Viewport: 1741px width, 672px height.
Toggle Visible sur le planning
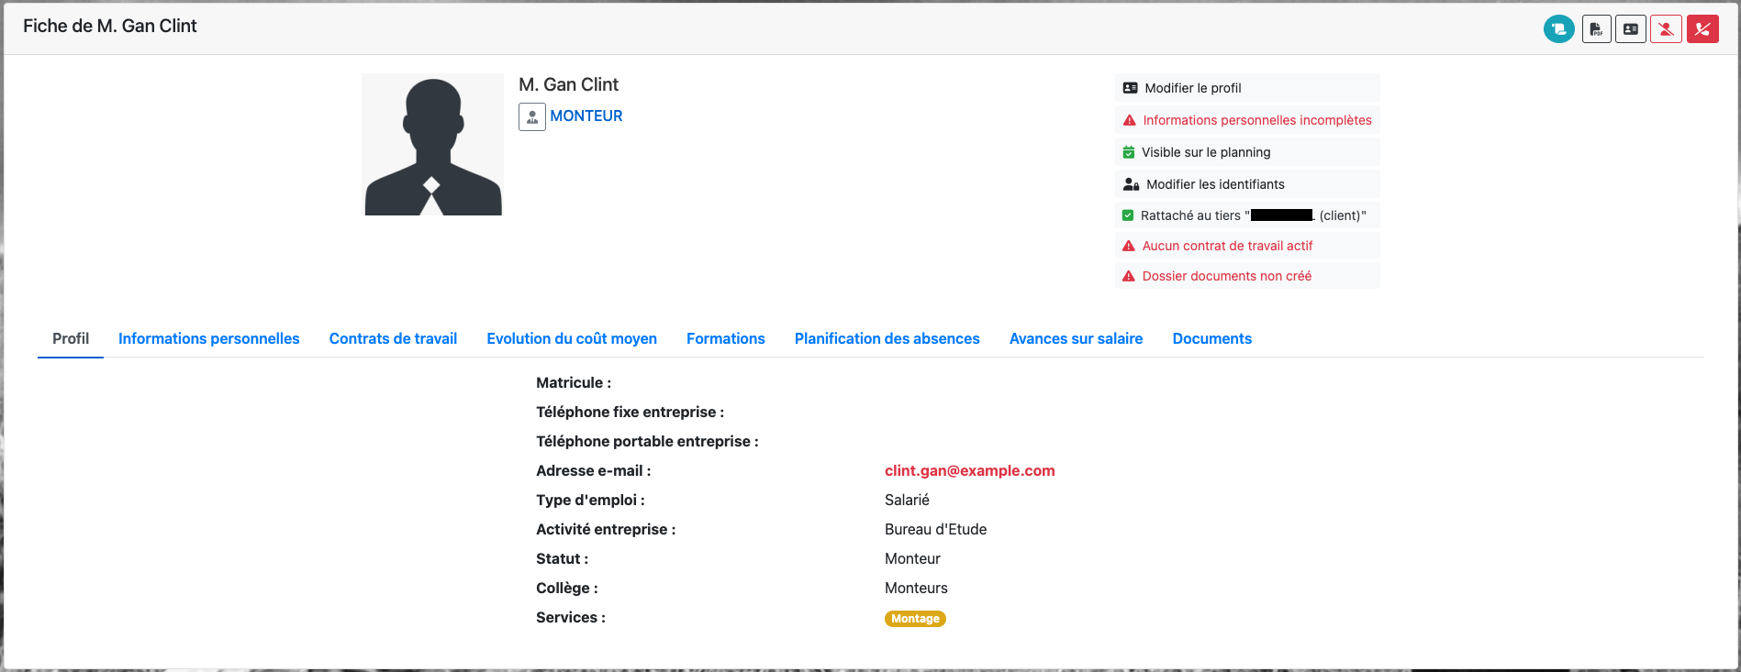[x=1205, y=152]
